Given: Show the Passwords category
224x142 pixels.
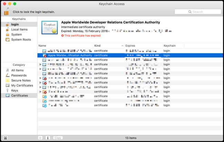Looking at the screenshot, I should pos(19,75).
